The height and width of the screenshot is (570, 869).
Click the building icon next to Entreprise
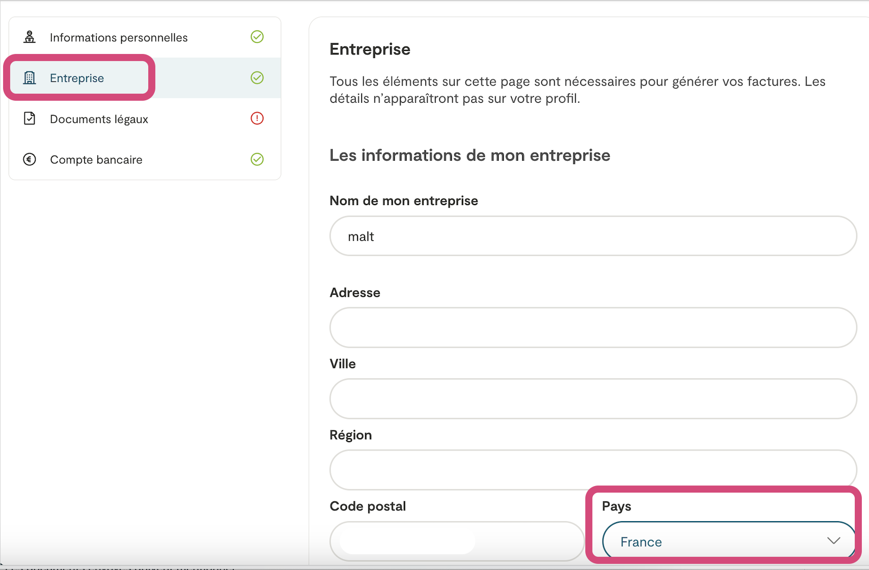coord(30,78)
